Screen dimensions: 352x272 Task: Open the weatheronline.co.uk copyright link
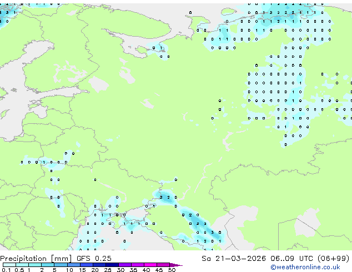click(305, 267)
